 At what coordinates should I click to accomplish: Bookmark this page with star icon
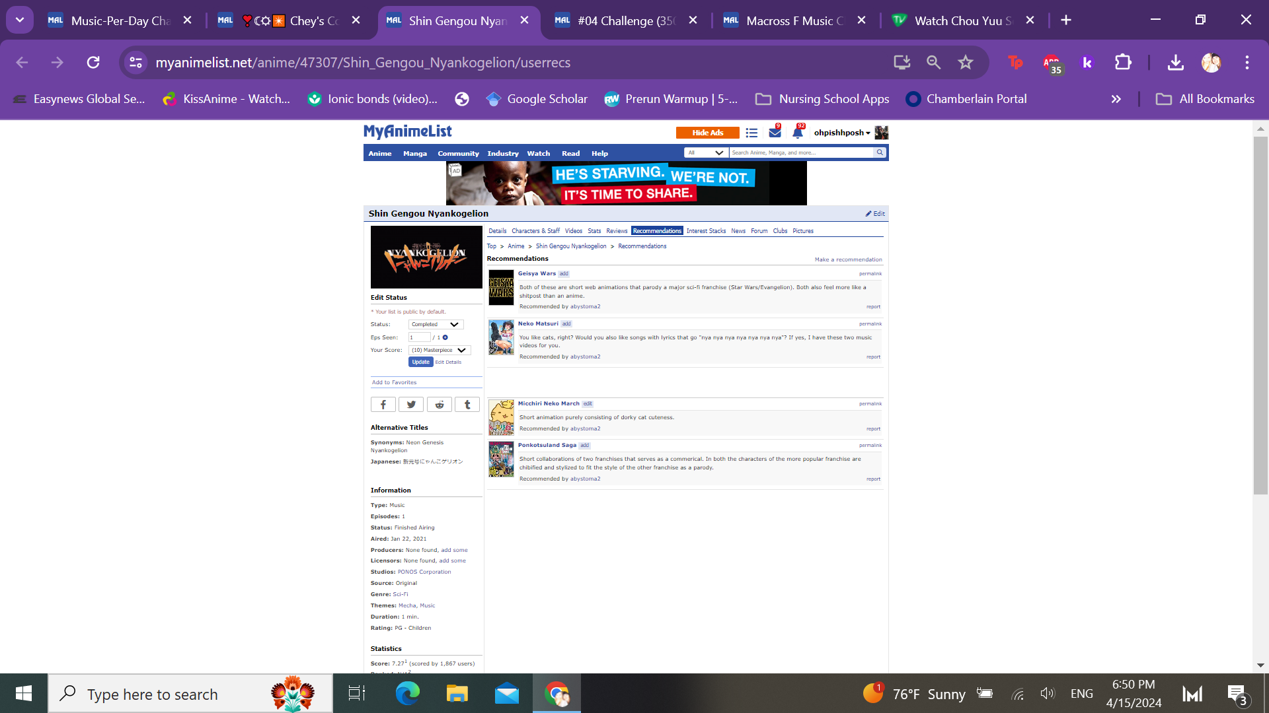(965, 63)
